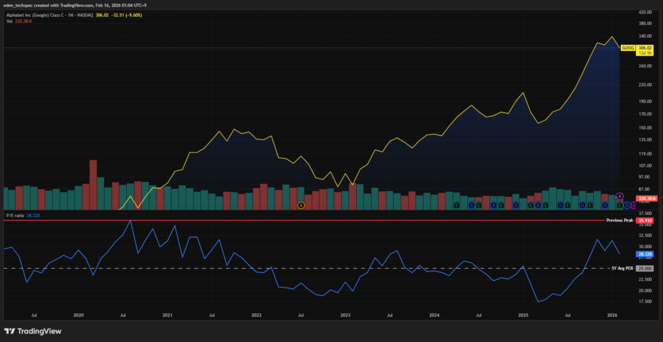
Task: Click the earnings E marker below the lightning icon
Action: pos(620,205)
